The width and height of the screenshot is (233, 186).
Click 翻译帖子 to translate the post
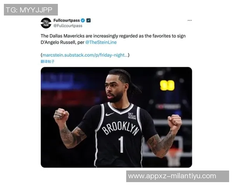click(x=47, y=61)
